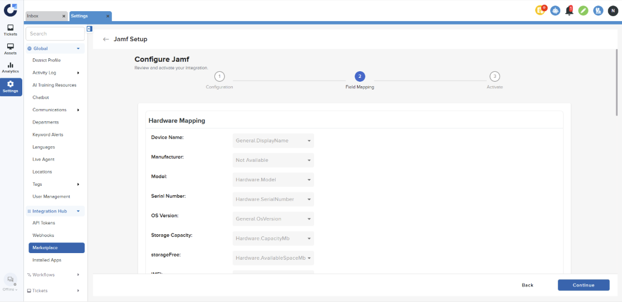
Task: Click back arrow beside Jamf Setup
Action: coord(106,39)
